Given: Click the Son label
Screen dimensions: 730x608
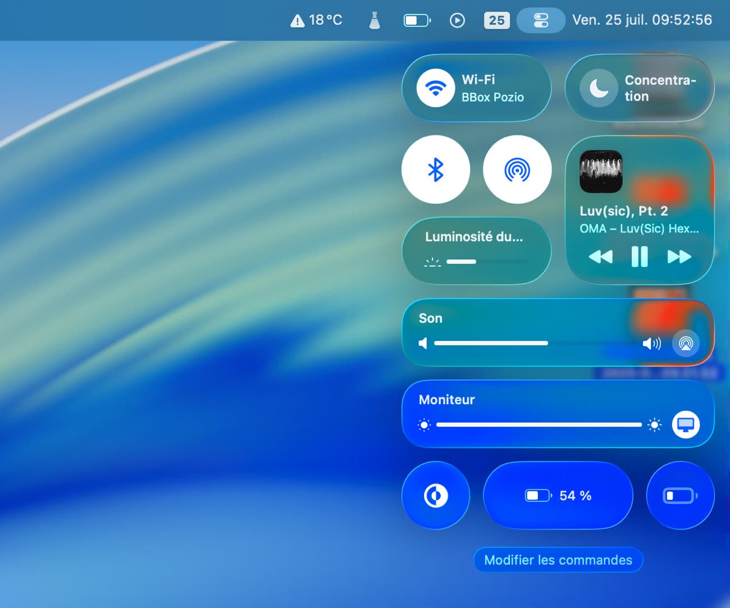Looking at the screenshot, I should pyautogui.click(x=431, y=318).
